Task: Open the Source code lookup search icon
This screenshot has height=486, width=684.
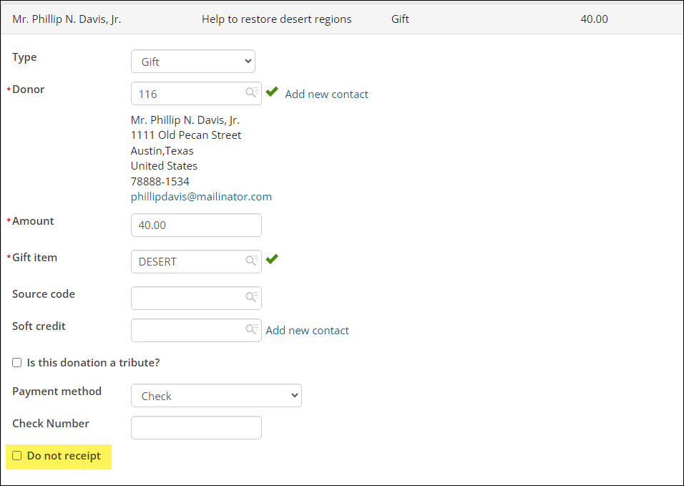Action: (x=252, y=297)
